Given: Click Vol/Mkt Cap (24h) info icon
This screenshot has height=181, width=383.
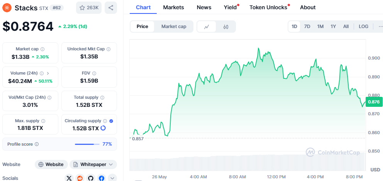Looking at the screenshot, I should (49, 98).
